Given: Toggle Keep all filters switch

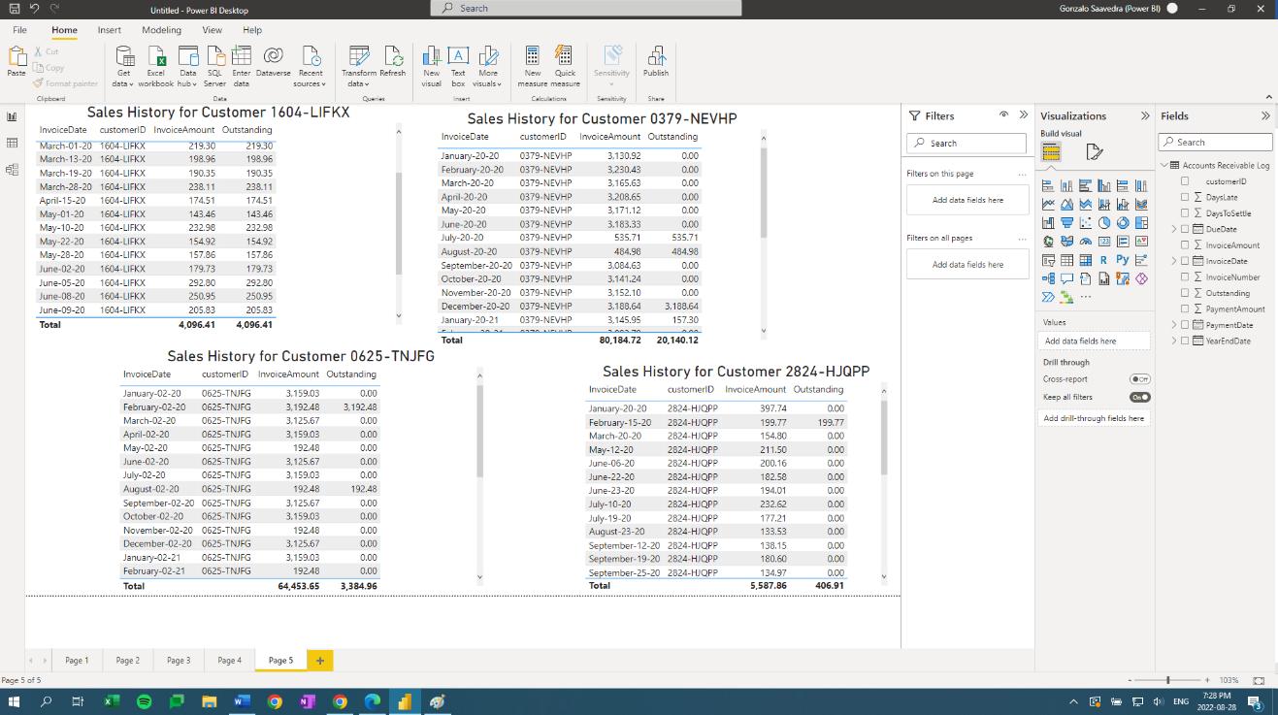Looking at the screenshot, I should click(x=1140, y=397).
